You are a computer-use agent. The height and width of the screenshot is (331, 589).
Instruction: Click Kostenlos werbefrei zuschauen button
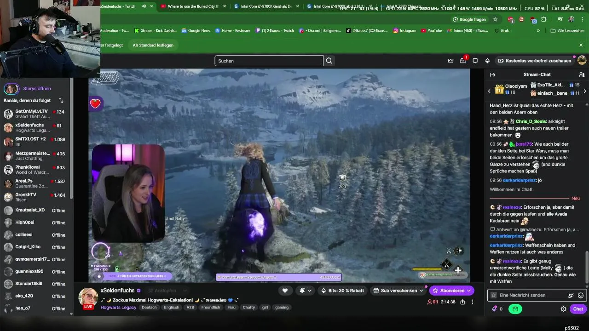click(x=535, y=61)
